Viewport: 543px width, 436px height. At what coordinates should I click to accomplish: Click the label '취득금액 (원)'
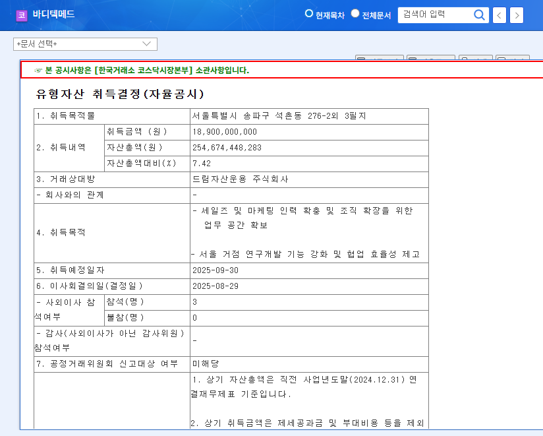137,132
